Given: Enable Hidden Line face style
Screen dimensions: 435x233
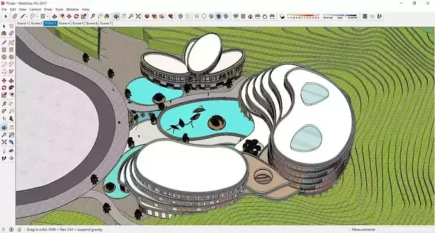Looking at the screenshot, I should pyautogui.click(x=204, y=16).
